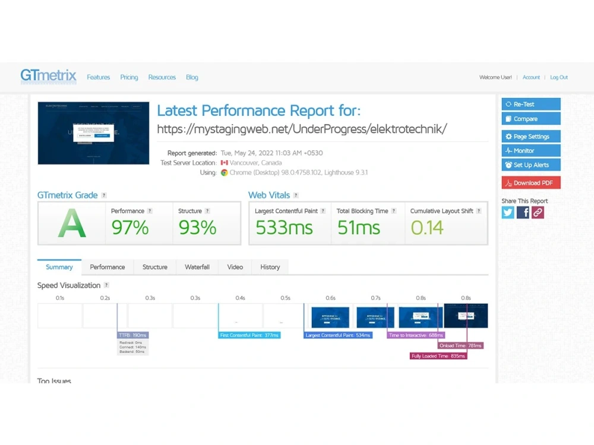Open Web Vitals help question mark

pos(296,195)
